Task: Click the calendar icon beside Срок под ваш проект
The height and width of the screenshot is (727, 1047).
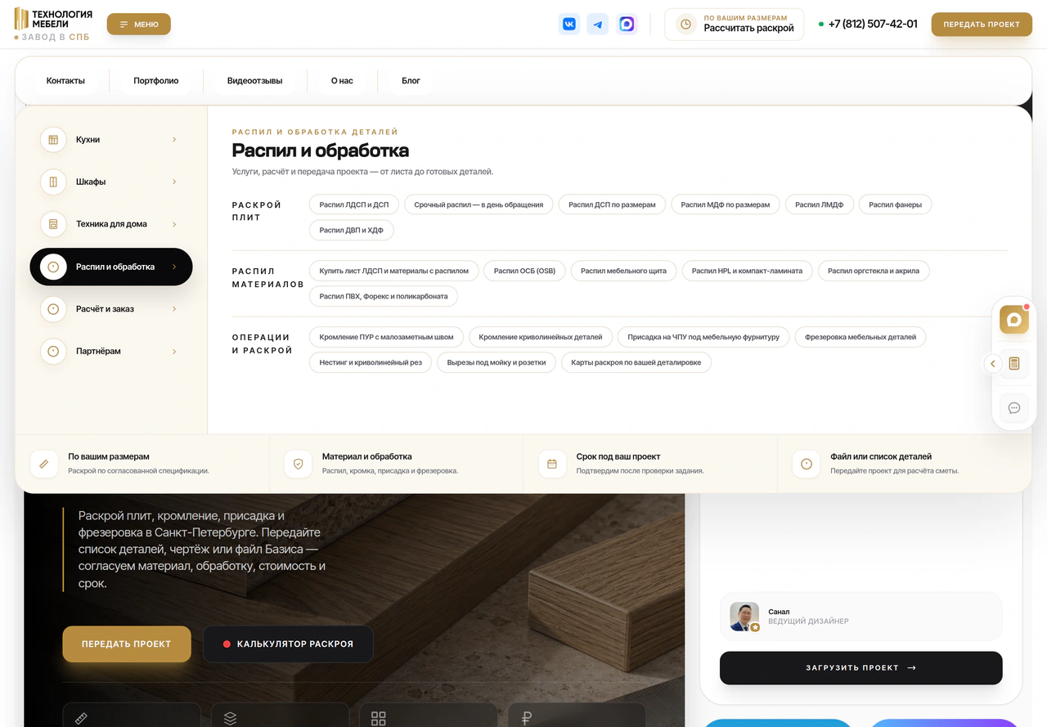Action: pyautogui.click(x=552, y=464)
